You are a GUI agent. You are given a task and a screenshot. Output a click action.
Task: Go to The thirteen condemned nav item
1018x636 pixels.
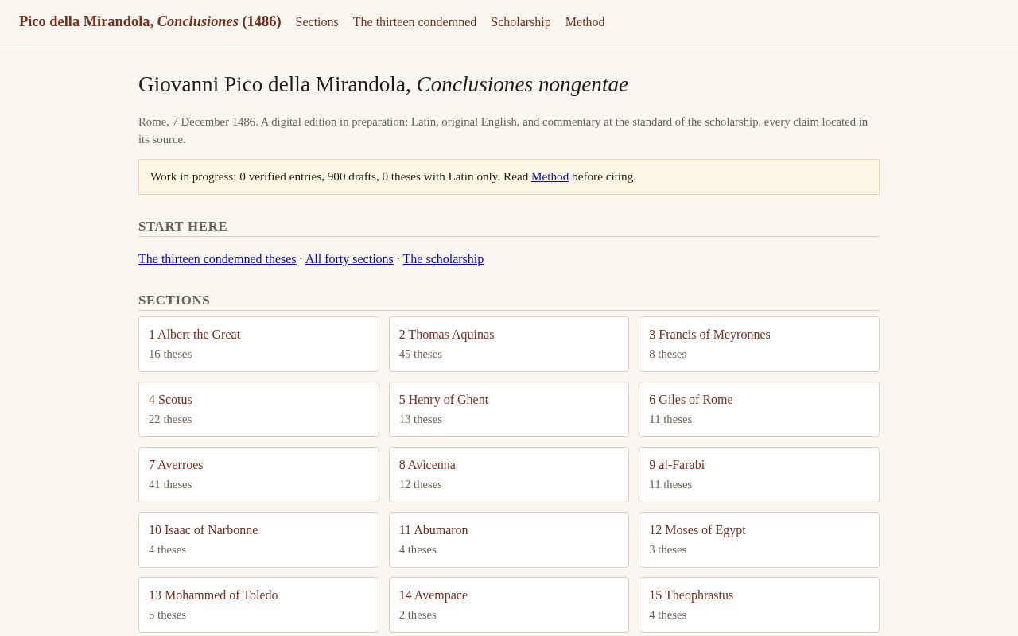(414, 22)
